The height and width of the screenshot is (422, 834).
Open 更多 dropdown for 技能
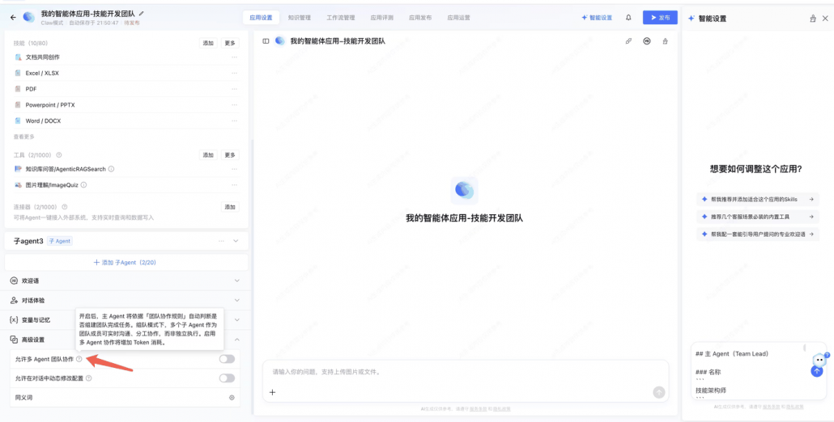coord(230,44)
